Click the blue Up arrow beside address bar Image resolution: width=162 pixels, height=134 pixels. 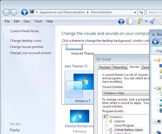point(25,12)
